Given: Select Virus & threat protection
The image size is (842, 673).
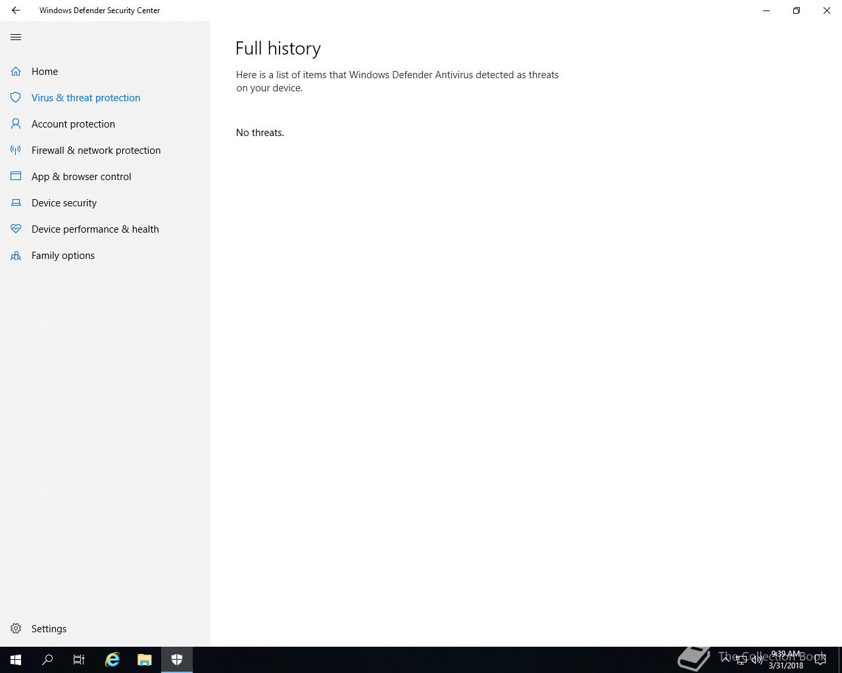Looking at the screenshot, I should (86, 97).
